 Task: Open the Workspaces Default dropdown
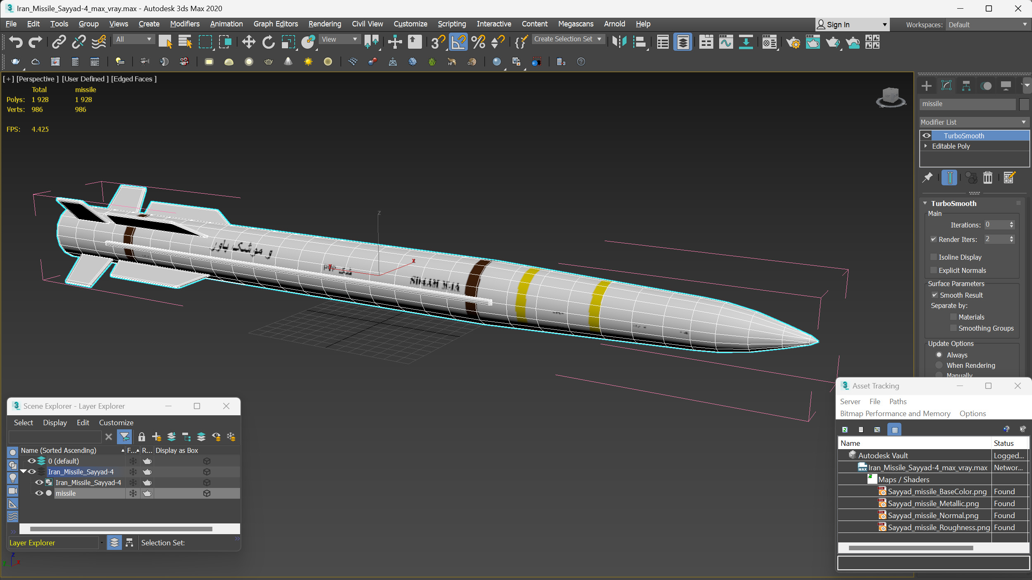coord(987,25)
